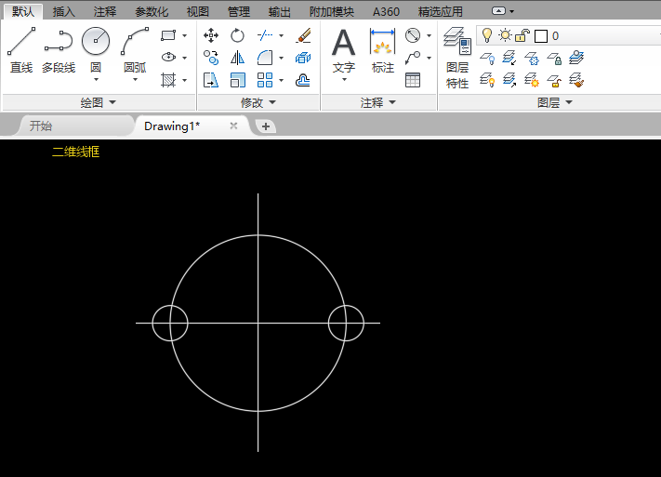This screenshot has width=661, height=477.
Task: Switch to the 插入 ribbon tab
Action: (x=64, y=11)
